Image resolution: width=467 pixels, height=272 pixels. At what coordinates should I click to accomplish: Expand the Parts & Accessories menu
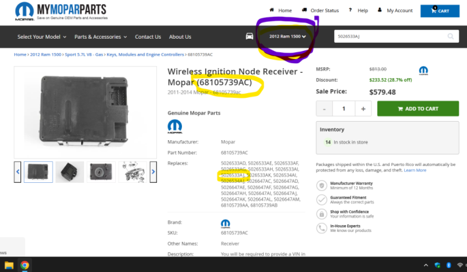(x=101, y=37)
